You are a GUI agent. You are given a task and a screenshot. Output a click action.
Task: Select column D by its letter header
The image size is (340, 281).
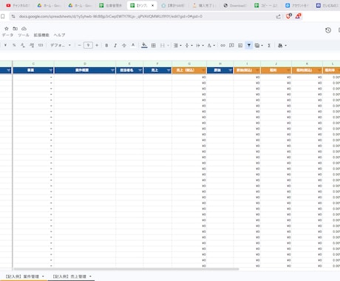tap(85, 64)
